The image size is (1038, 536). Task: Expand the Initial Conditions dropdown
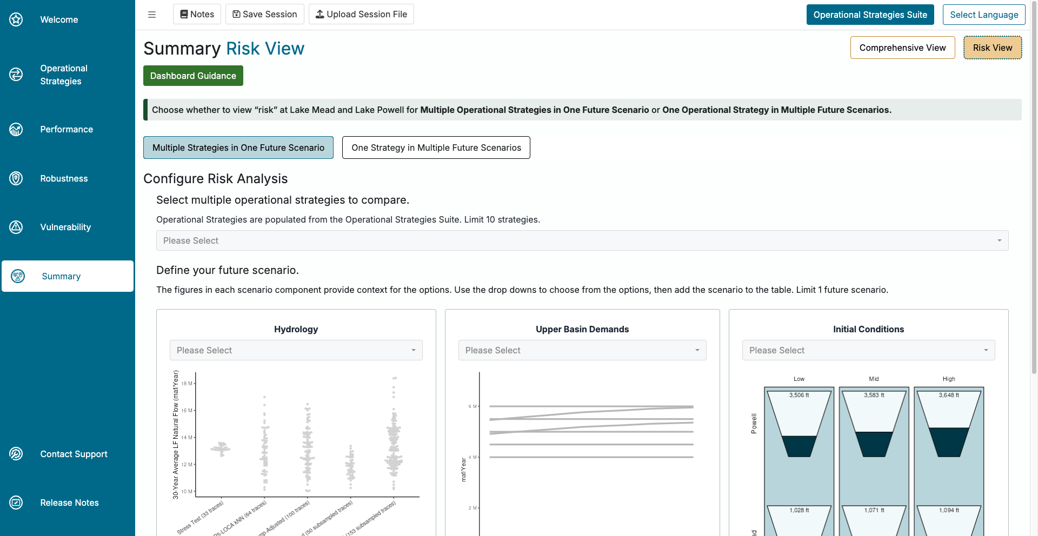868,350
